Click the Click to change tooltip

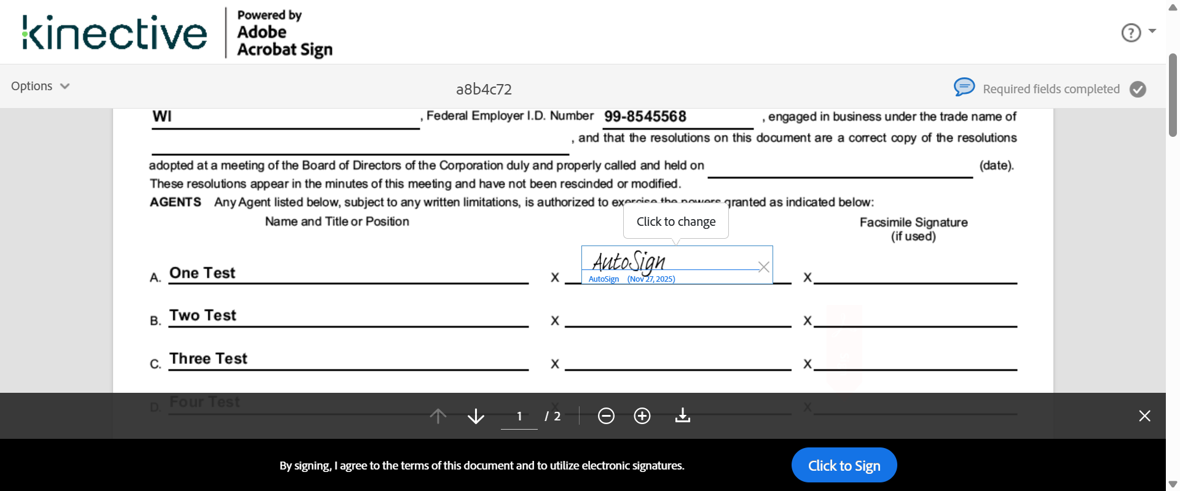(x=676, y=222)
